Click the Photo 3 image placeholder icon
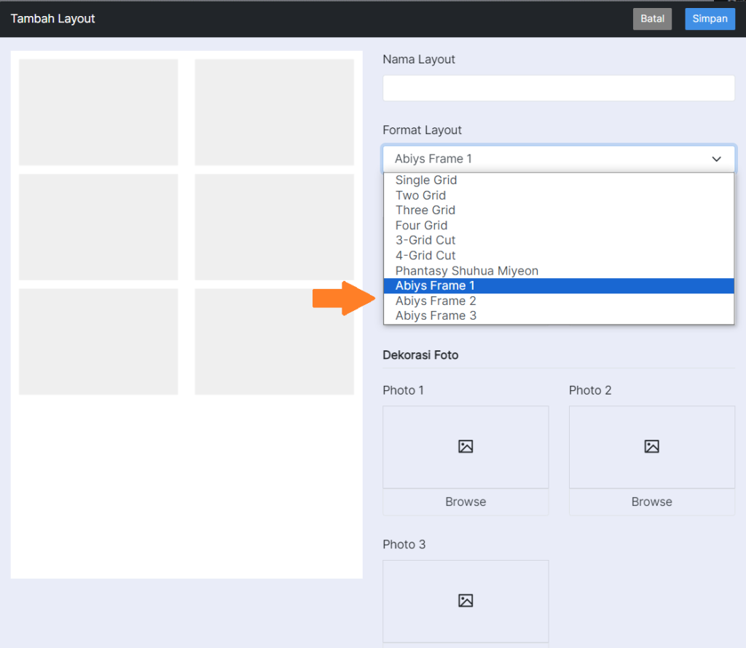 (466, 601)
